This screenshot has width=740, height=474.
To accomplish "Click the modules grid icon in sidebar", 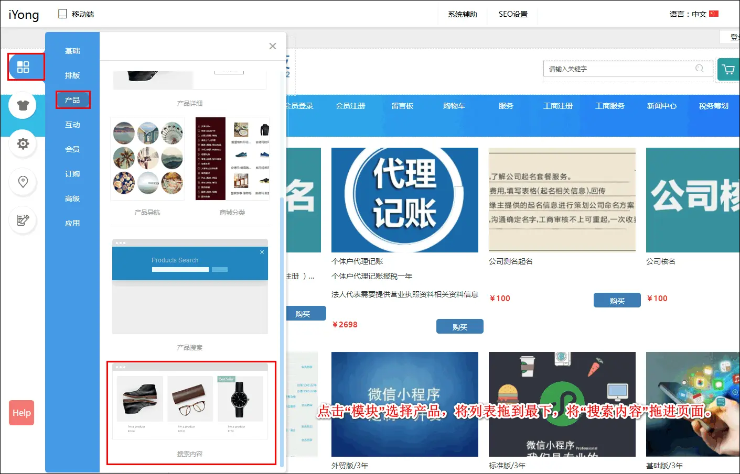I will point(23,67).
